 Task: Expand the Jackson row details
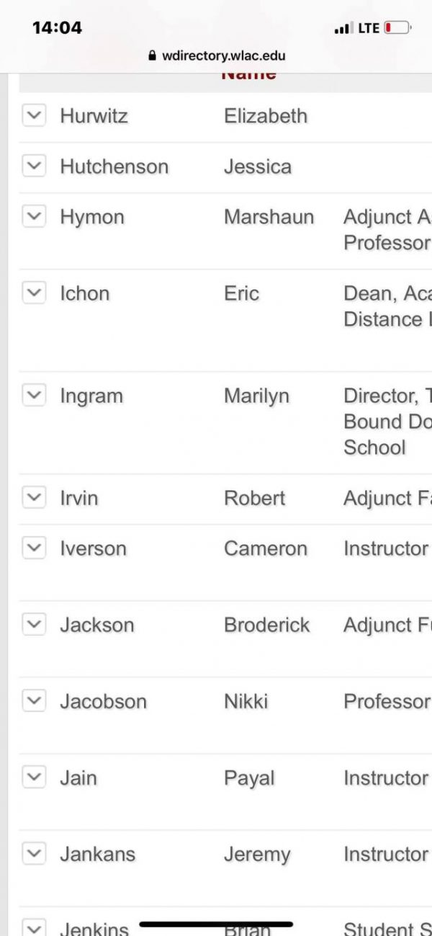pyautogui.click(x=34, y=624)
